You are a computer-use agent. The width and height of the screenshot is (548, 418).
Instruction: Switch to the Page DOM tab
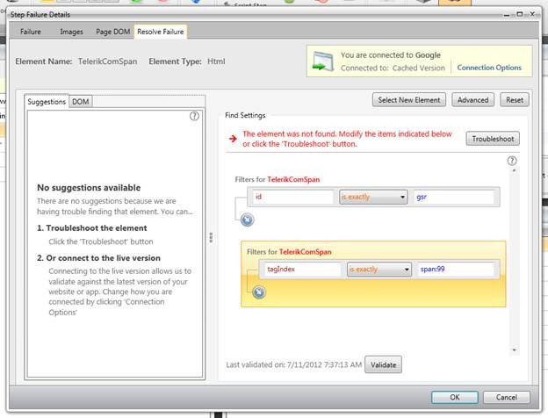point(112,32)
